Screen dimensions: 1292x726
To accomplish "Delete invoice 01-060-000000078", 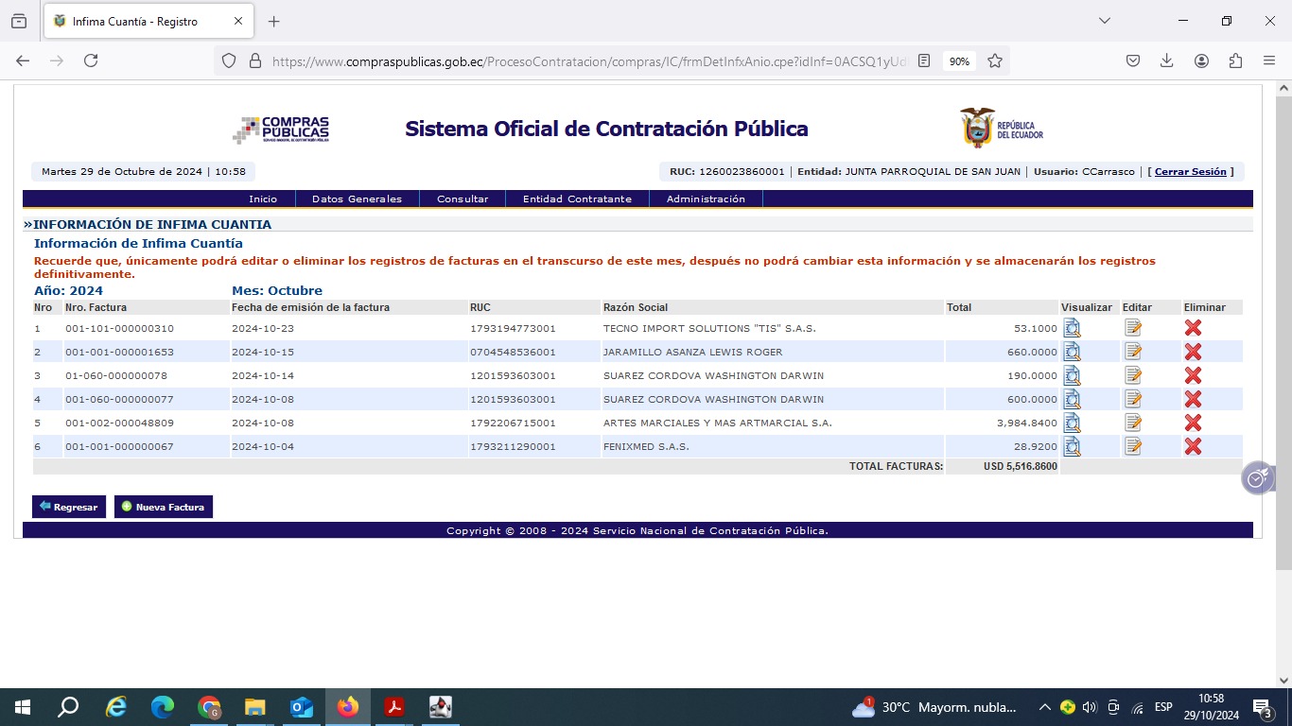I will click(1193, 375).
